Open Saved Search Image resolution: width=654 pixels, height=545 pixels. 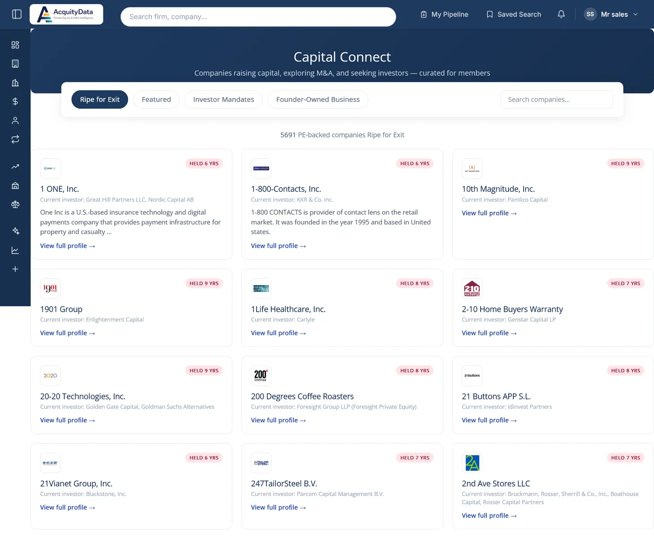point(514,14)
